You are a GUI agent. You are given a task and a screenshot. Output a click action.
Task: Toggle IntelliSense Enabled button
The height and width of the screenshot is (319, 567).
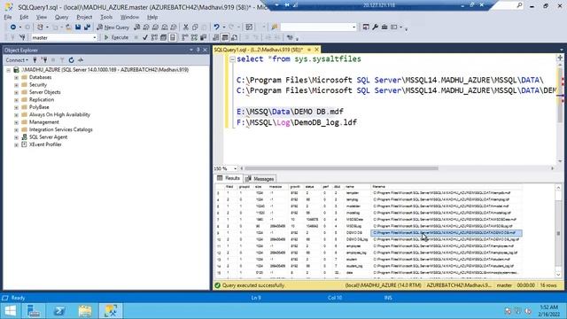click(x=173, y=37)
